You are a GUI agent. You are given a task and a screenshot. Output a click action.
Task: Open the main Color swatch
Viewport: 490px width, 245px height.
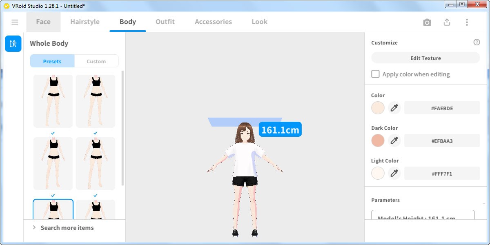coord(378,108)
